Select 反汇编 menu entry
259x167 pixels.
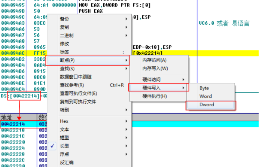click(x=89, y=163)
